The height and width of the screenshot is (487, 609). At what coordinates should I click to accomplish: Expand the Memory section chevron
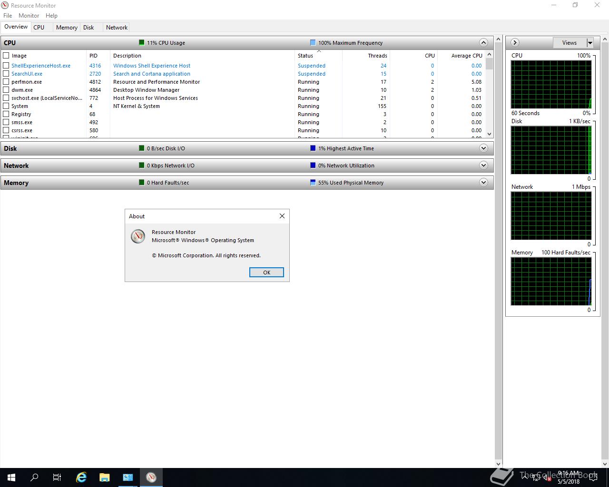click(x=483, y=182)
